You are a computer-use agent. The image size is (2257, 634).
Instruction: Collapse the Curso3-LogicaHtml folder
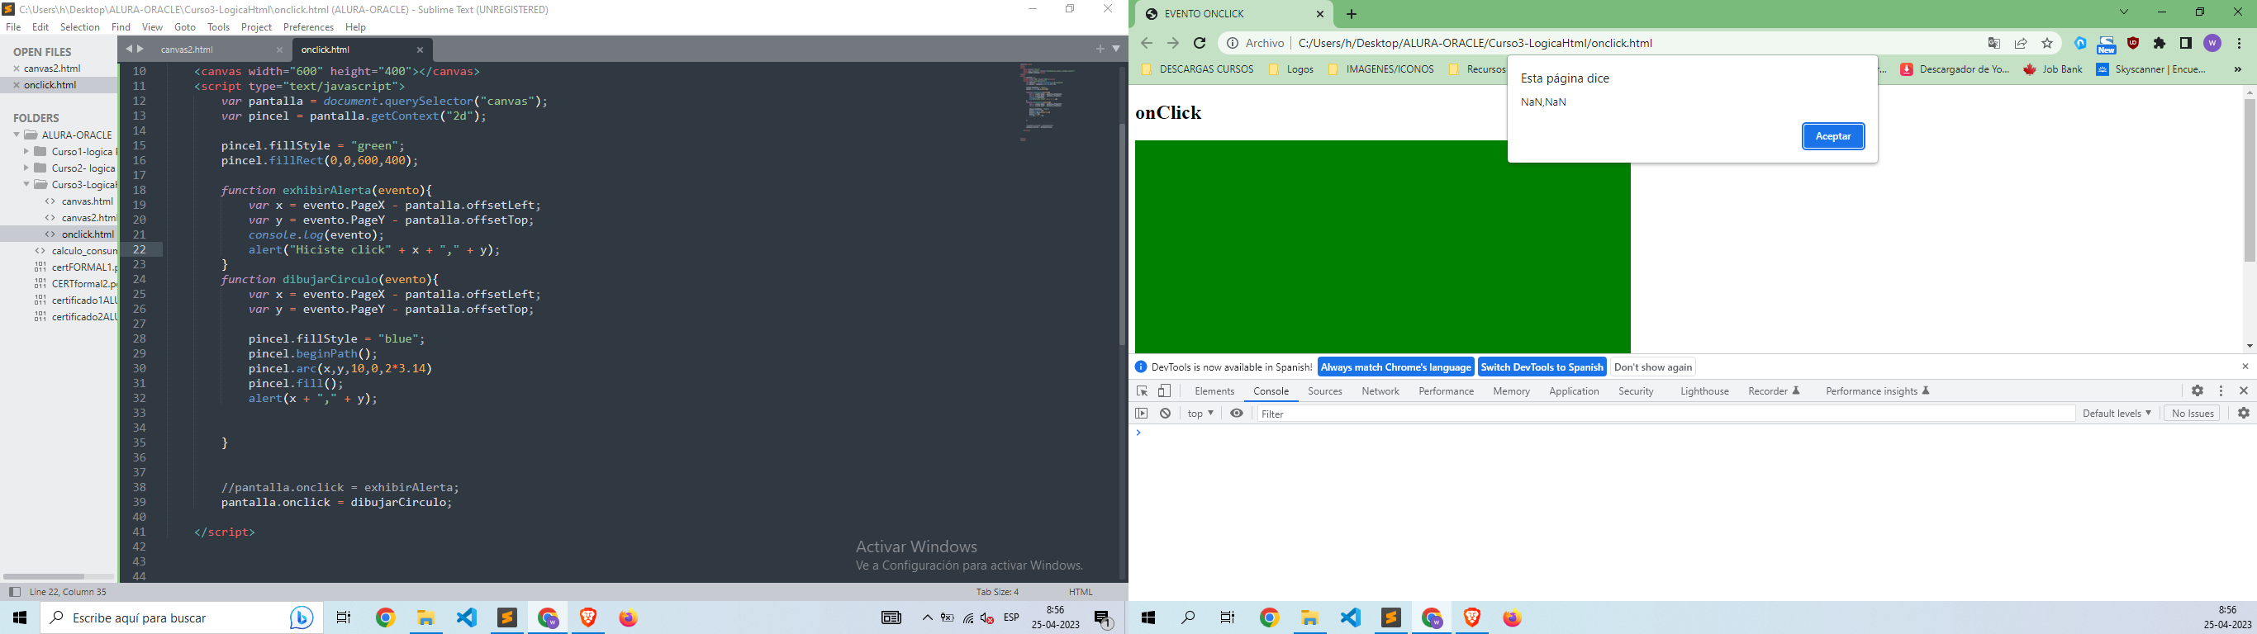pyautogui.click(x=27, y=185)
